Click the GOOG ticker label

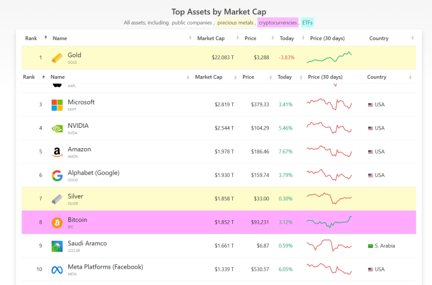[73, 180]
